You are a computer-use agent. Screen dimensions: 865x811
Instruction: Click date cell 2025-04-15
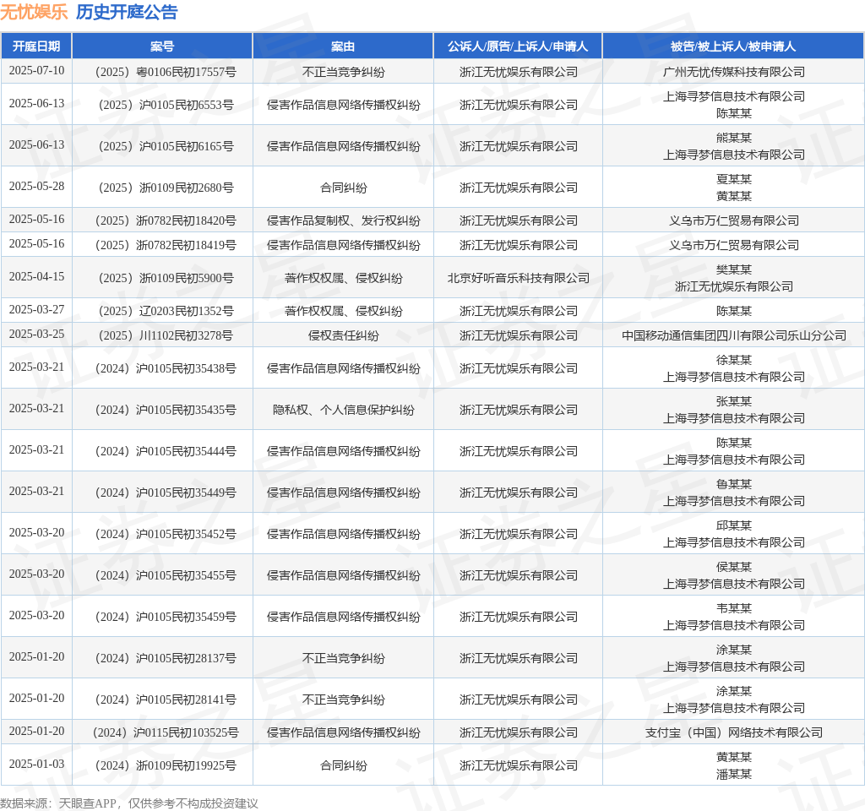pos(36,277)
